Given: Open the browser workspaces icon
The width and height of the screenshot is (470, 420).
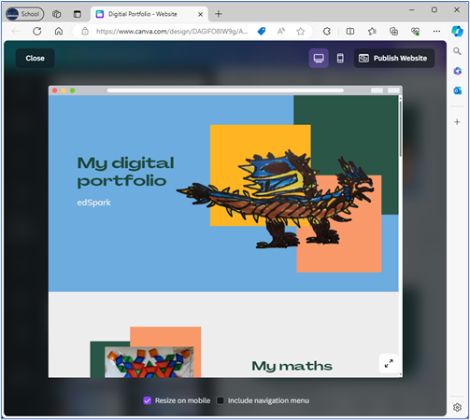Looking at the screenshot, I should click(x=56, y=14).
